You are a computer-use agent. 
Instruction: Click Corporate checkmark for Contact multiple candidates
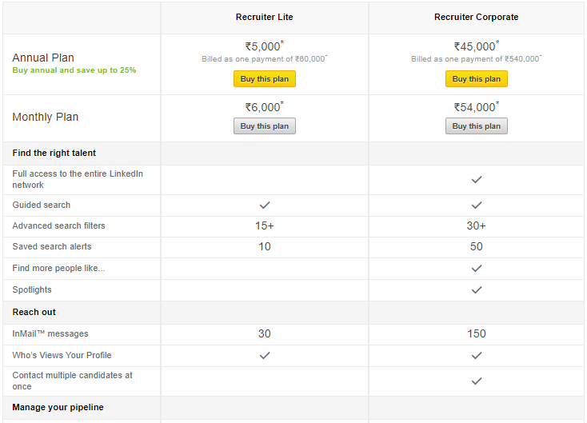(x=476, y=381)
